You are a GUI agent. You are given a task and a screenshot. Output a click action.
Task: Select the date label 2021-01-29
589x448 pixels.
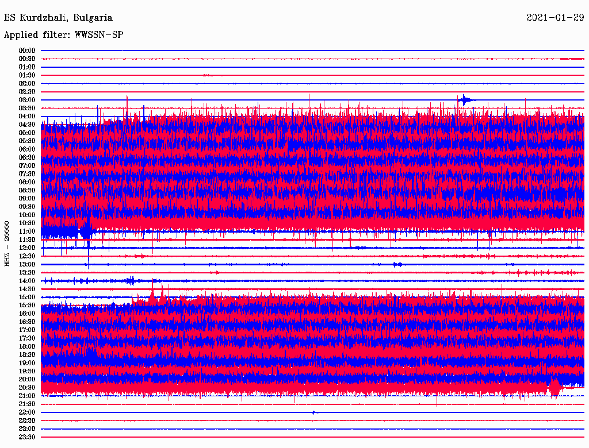click(554, 18)
